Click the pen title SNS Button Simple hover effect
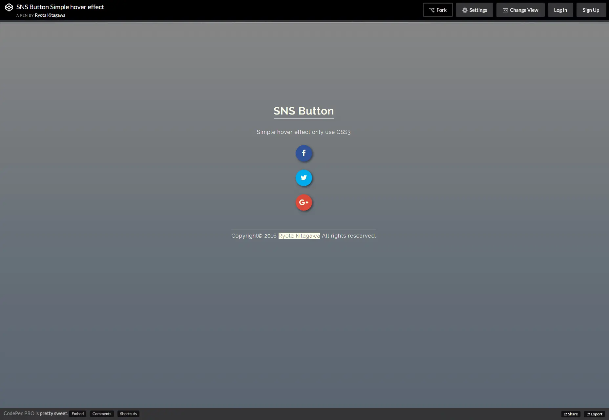The height and width of the screenshot is (420, 609). [x=60, y=7]
